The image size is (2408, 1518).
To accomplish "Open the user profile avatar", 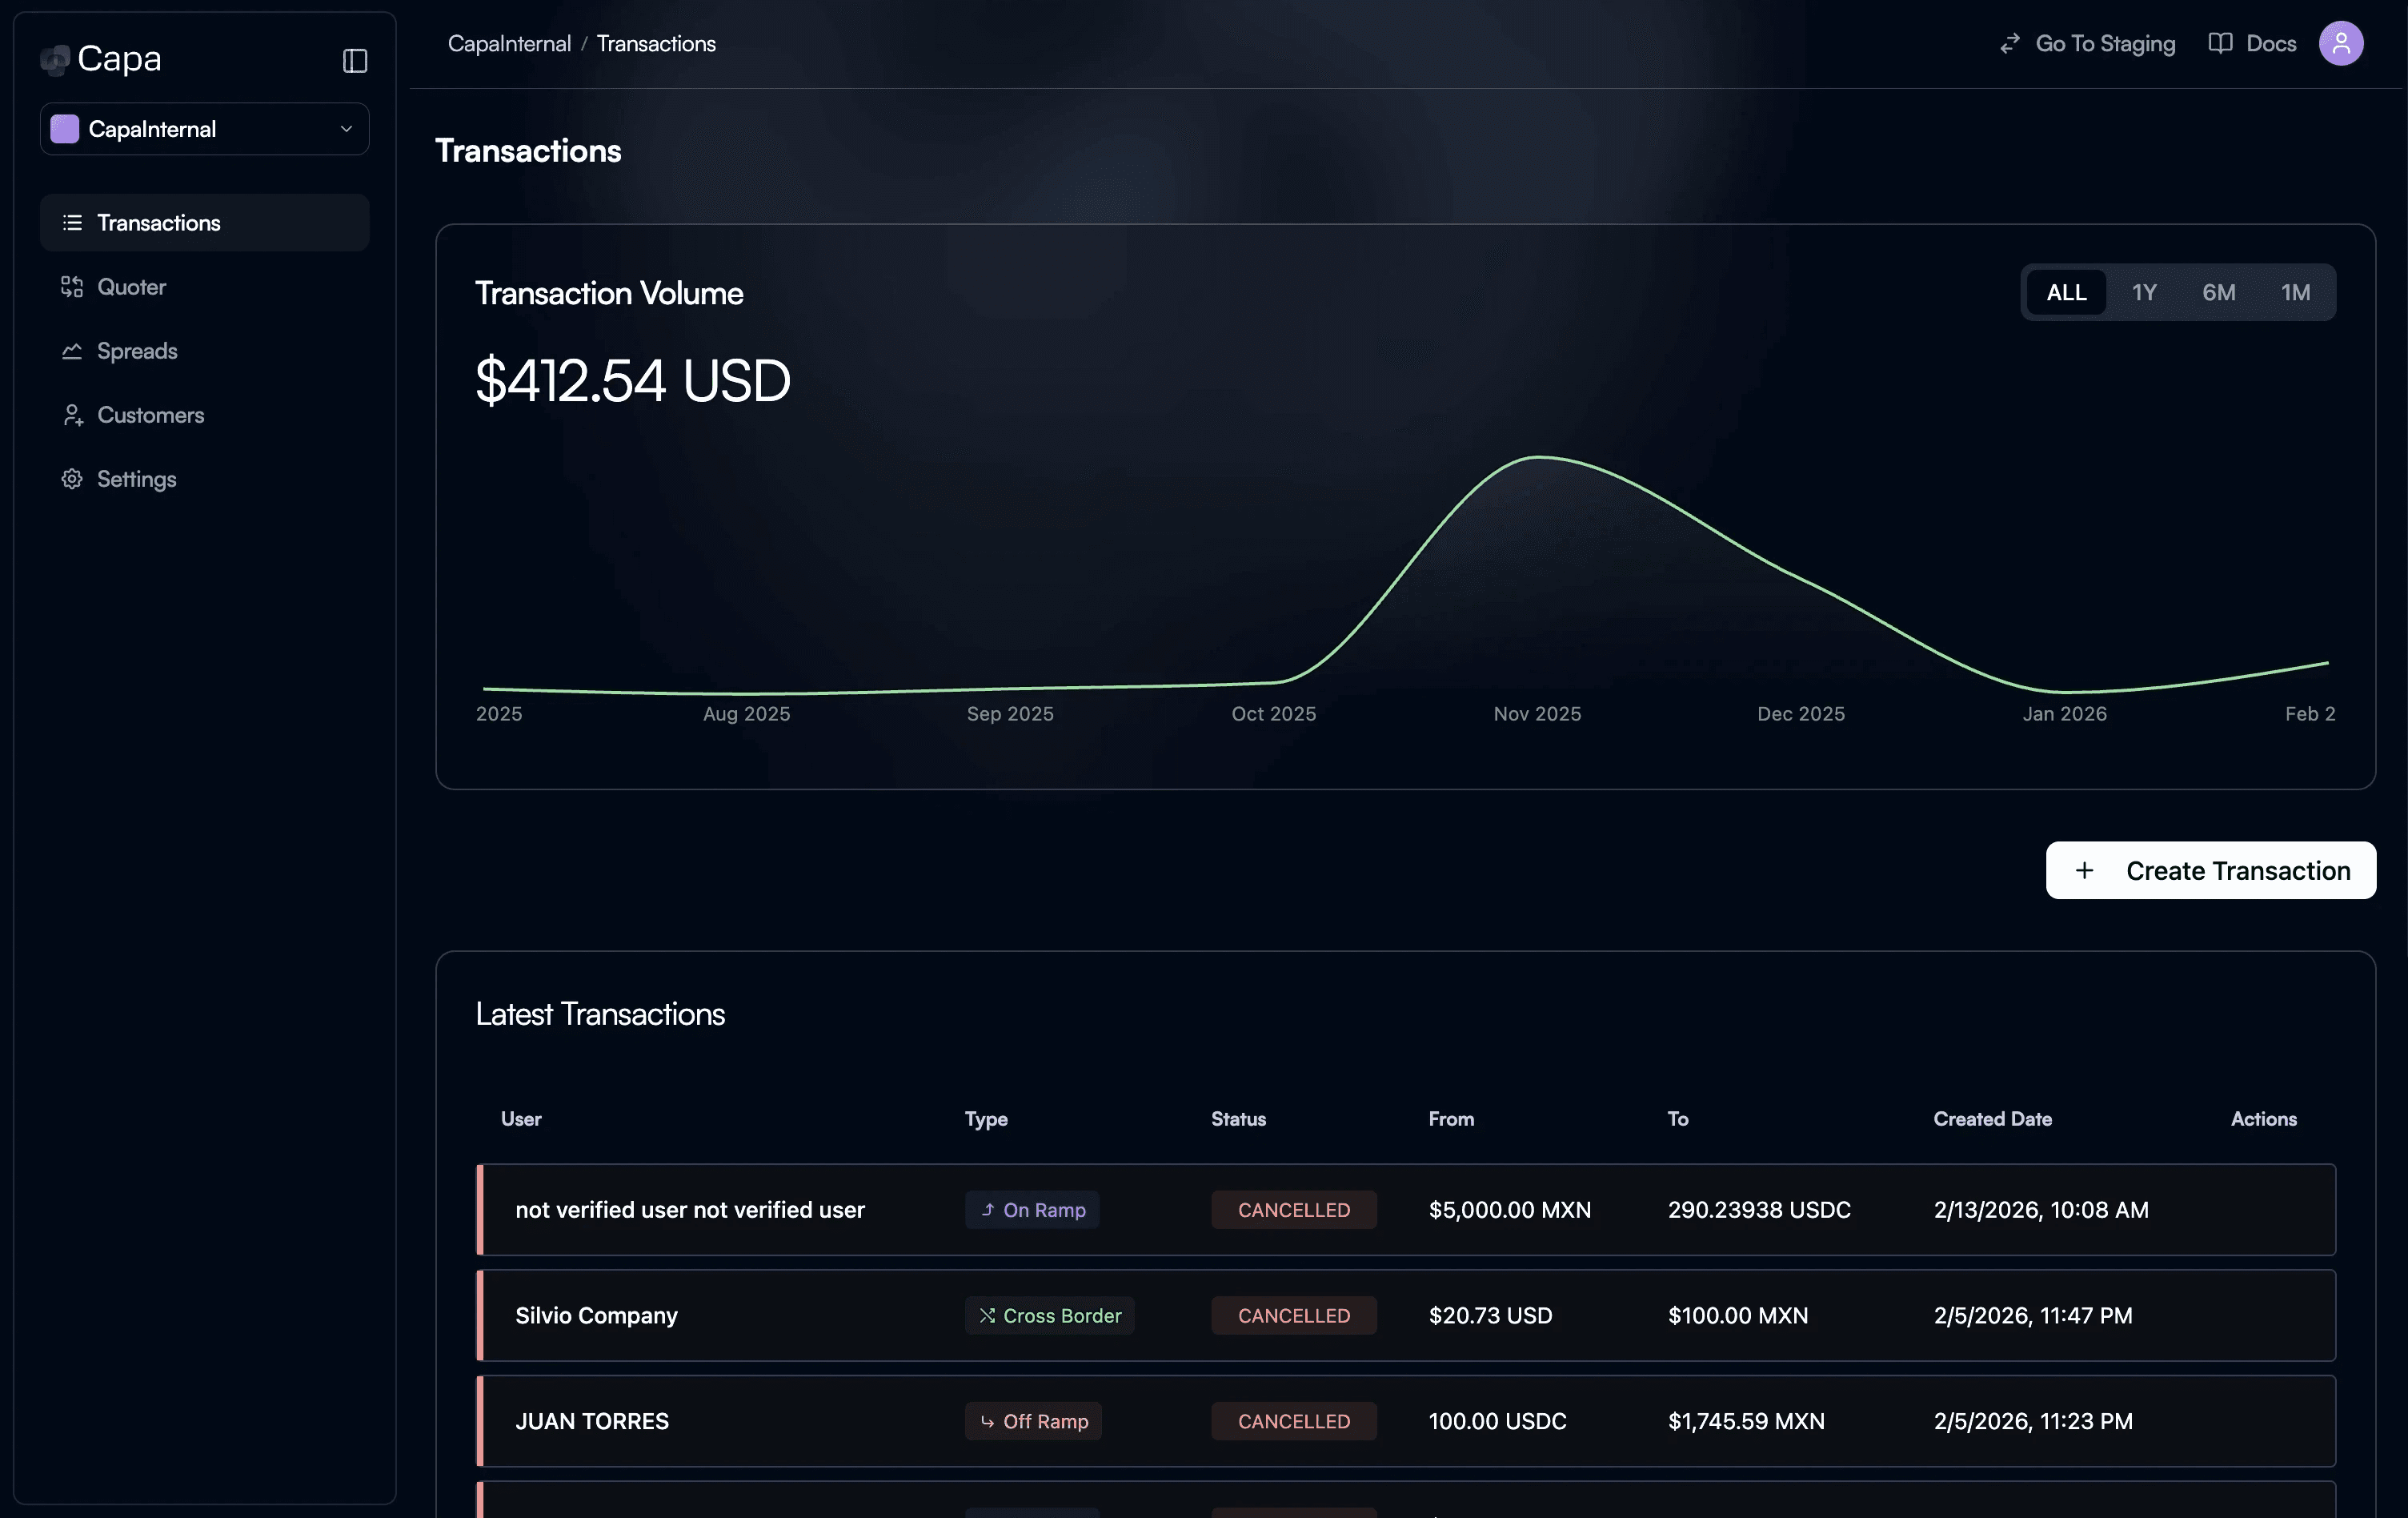I will (2341, 43).
